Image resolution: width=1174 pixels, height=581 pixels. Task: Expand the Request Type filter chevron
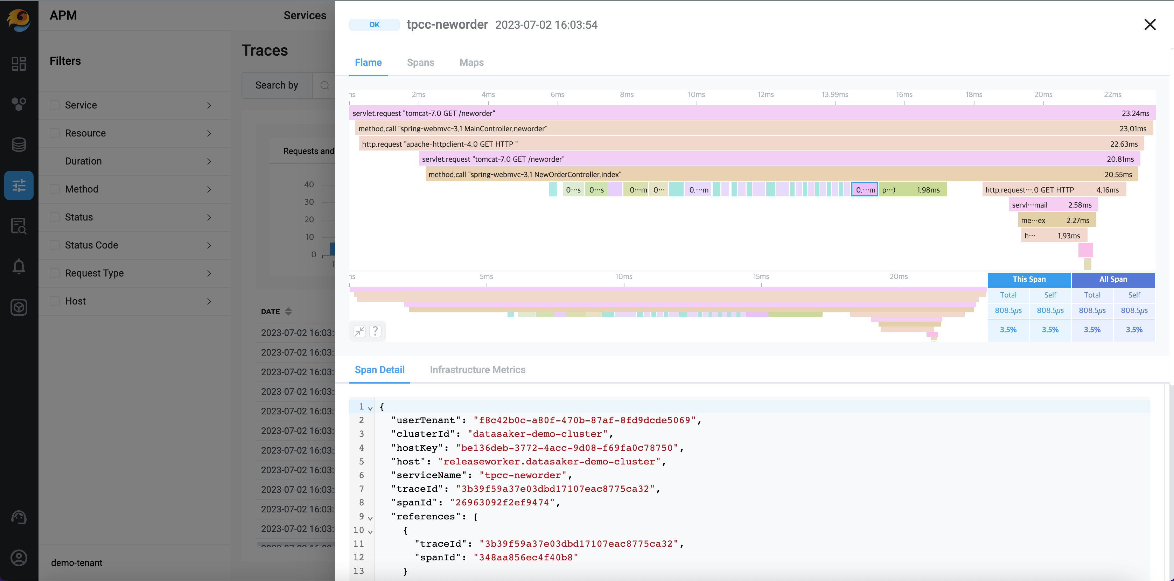tap(209, 273)
